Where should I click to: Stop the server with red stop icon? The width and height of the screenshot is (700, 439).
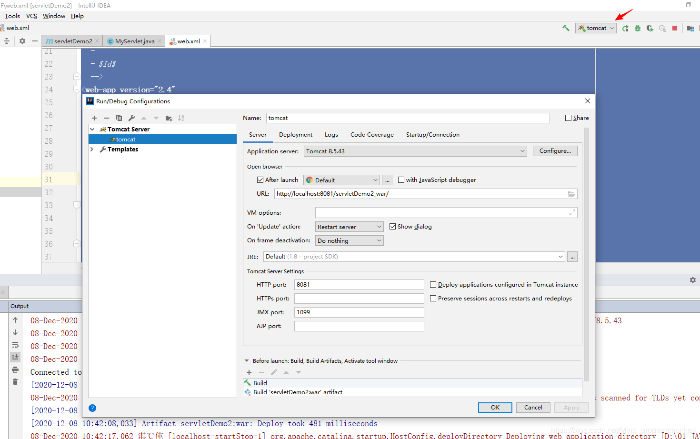[675, 28]
